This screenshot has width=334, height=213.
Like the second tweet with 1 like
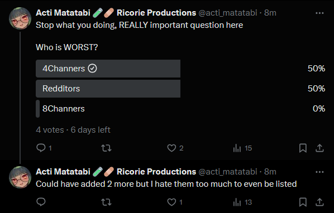click(x=175, y=202)
